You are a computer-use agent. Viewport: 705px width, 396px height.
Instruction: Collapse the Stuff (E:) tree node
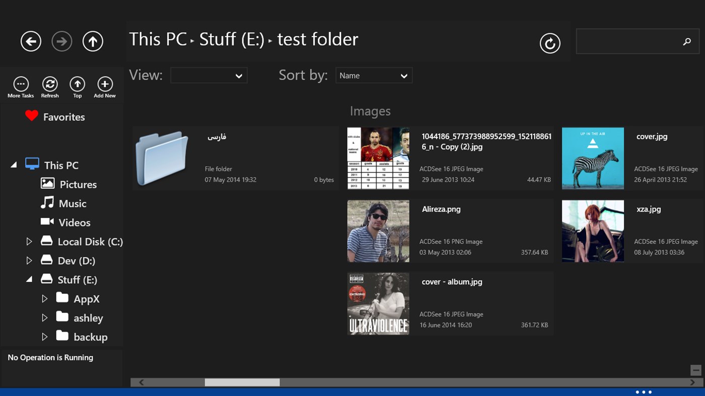[x=29, y=279]
